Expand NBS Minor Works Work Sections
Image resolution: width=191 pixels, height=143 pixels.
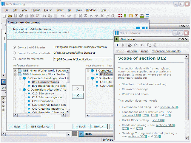15,71
